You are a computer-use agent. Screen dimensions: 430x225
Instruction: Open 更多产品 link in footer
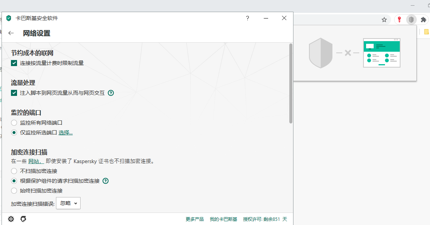click(195, 219)
